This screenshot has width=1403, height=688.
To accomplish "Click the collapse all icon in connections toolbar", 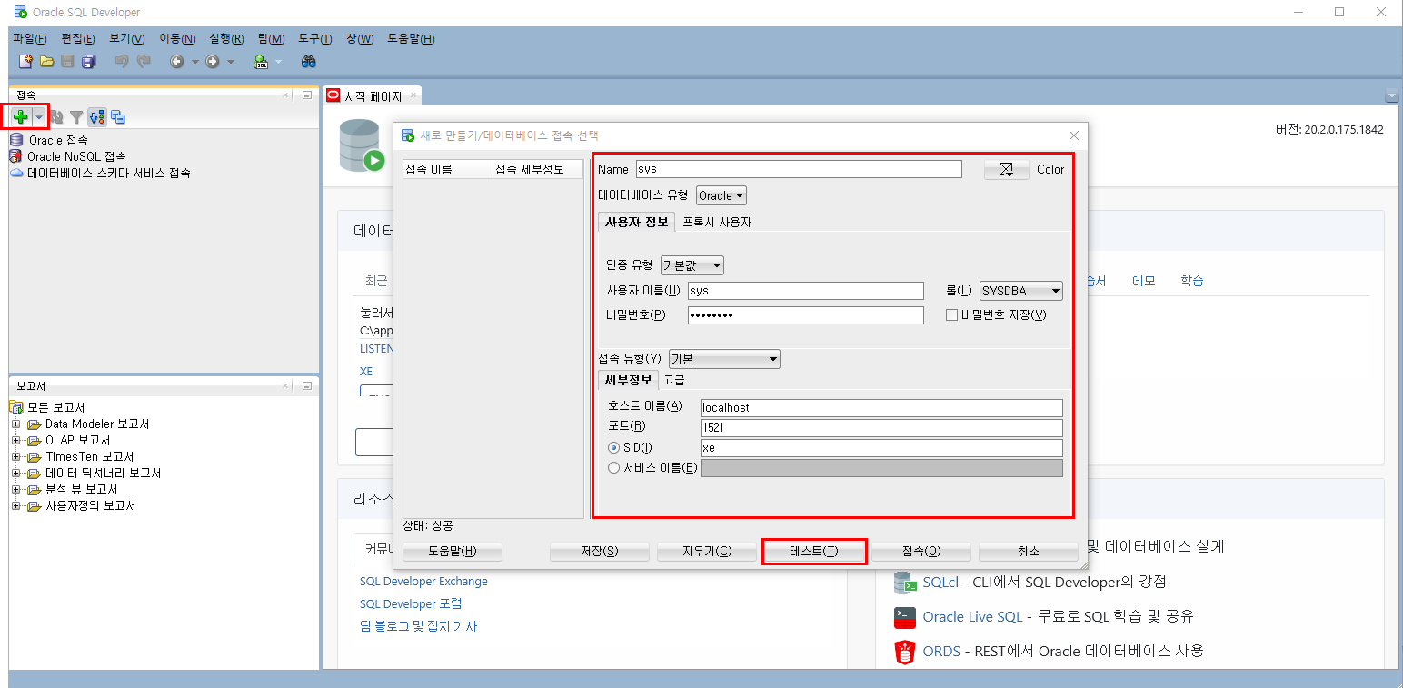I will tap(118, 117).
